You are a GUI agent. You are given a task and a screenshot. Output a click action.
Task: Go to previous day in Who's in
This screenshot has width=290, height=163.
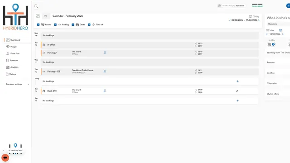[267, 34]
